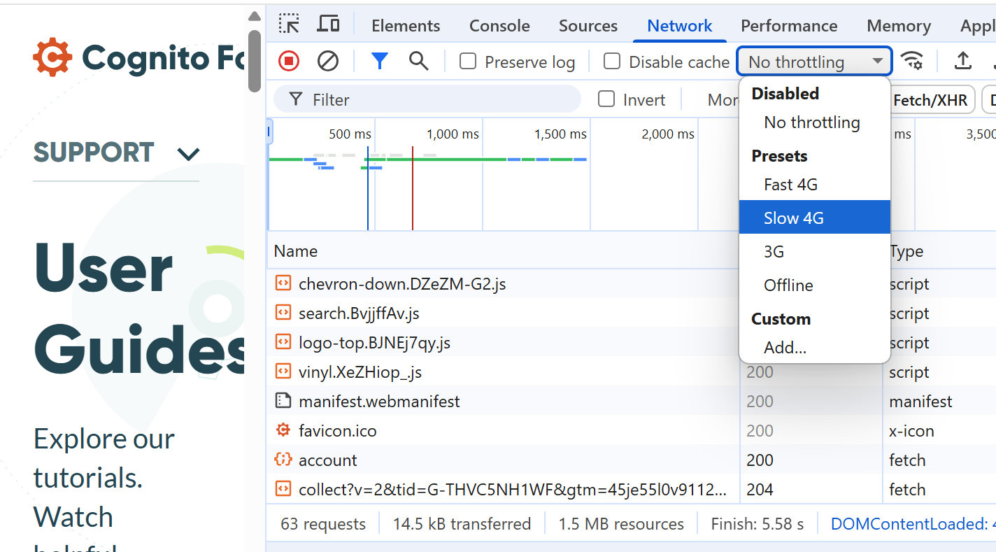Check the Disable cache checkbox
This screenshot has height=552, width=996.
coord(612,62)
